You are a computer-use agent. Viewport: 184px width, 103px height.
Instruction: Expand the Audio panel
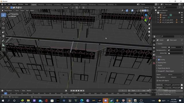click(x=160, y=66)
